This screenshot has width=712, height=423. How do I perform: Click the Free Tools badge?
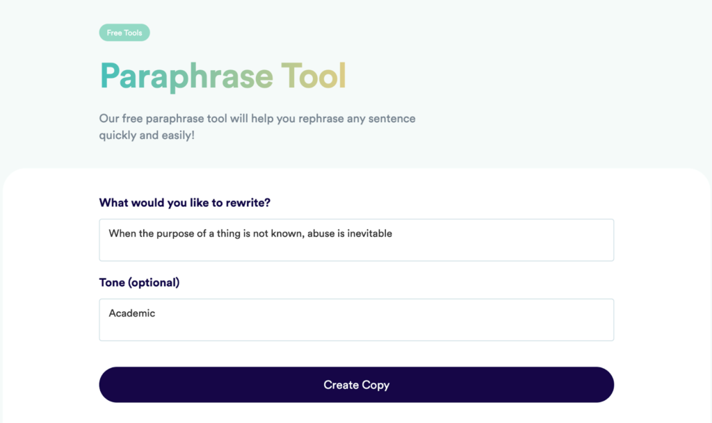(x=124, y=32)
